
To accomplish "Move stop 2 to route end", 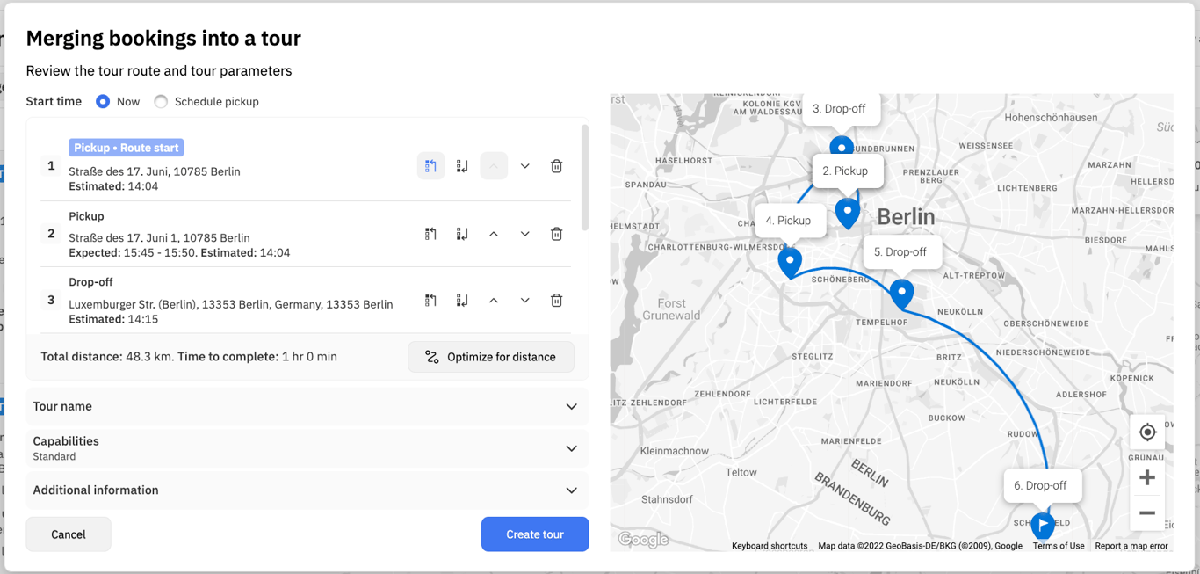I will click(462, 234).
